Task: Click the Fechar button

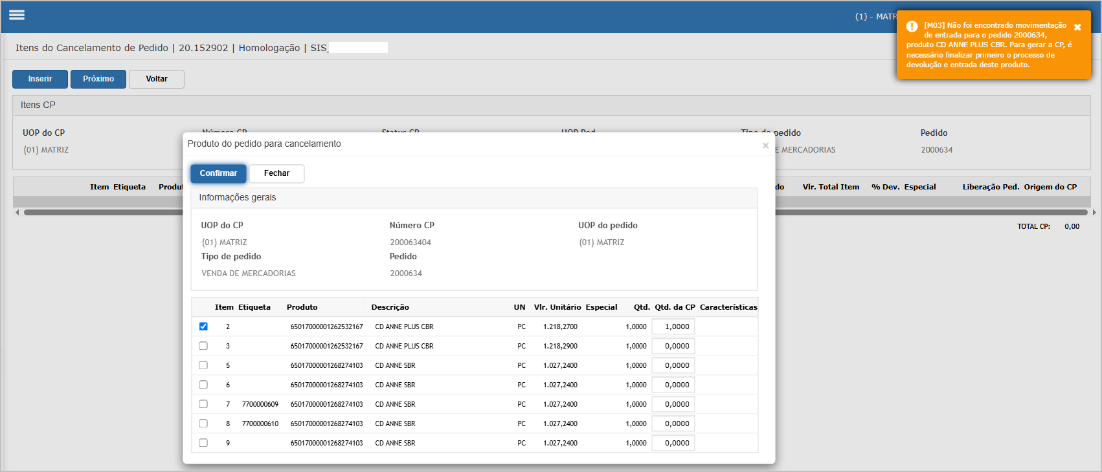Action: [x=276, y=173]
